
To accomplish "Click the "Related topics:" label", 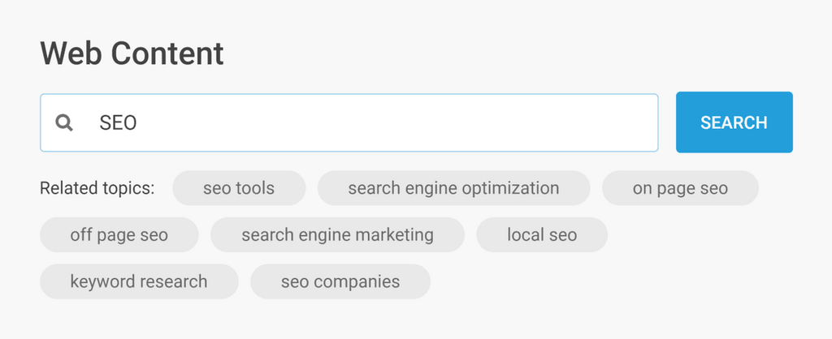I will (97, 188).
